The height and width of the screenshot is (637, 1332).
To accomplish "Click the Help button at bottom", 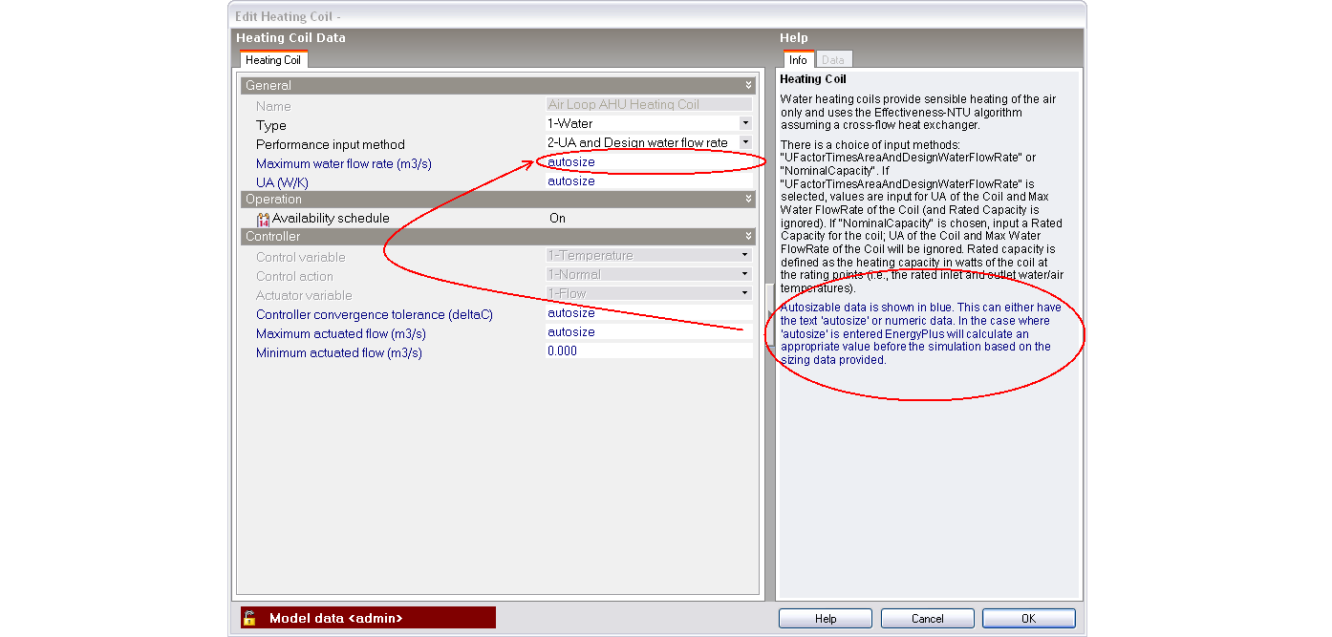I will (826, 619).
